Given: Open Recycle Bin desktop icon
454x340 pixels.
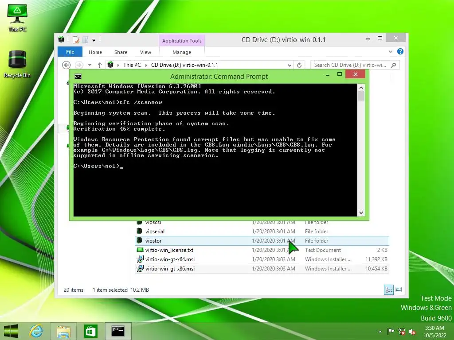Looking at the screenshot, I should (17, 64).
